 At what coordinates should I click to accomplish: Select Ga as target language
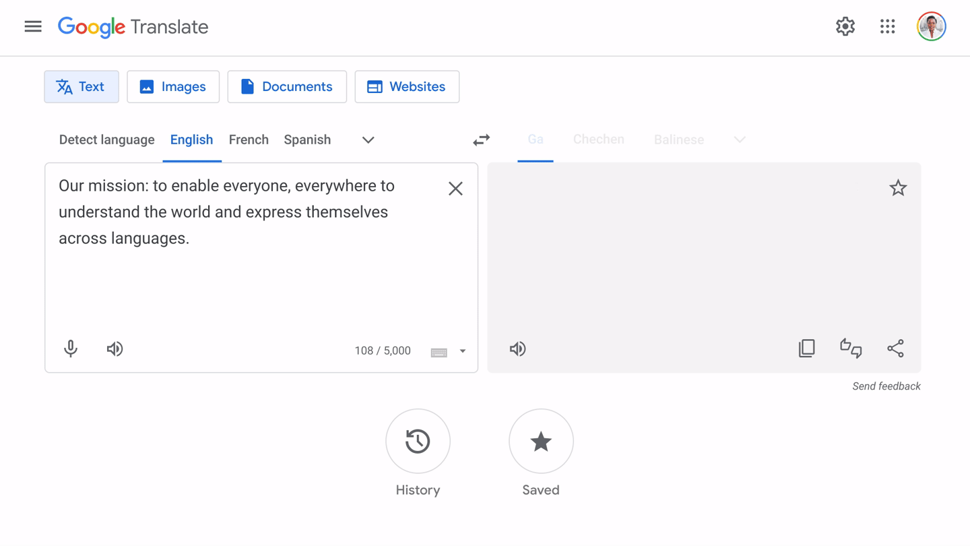536,140
